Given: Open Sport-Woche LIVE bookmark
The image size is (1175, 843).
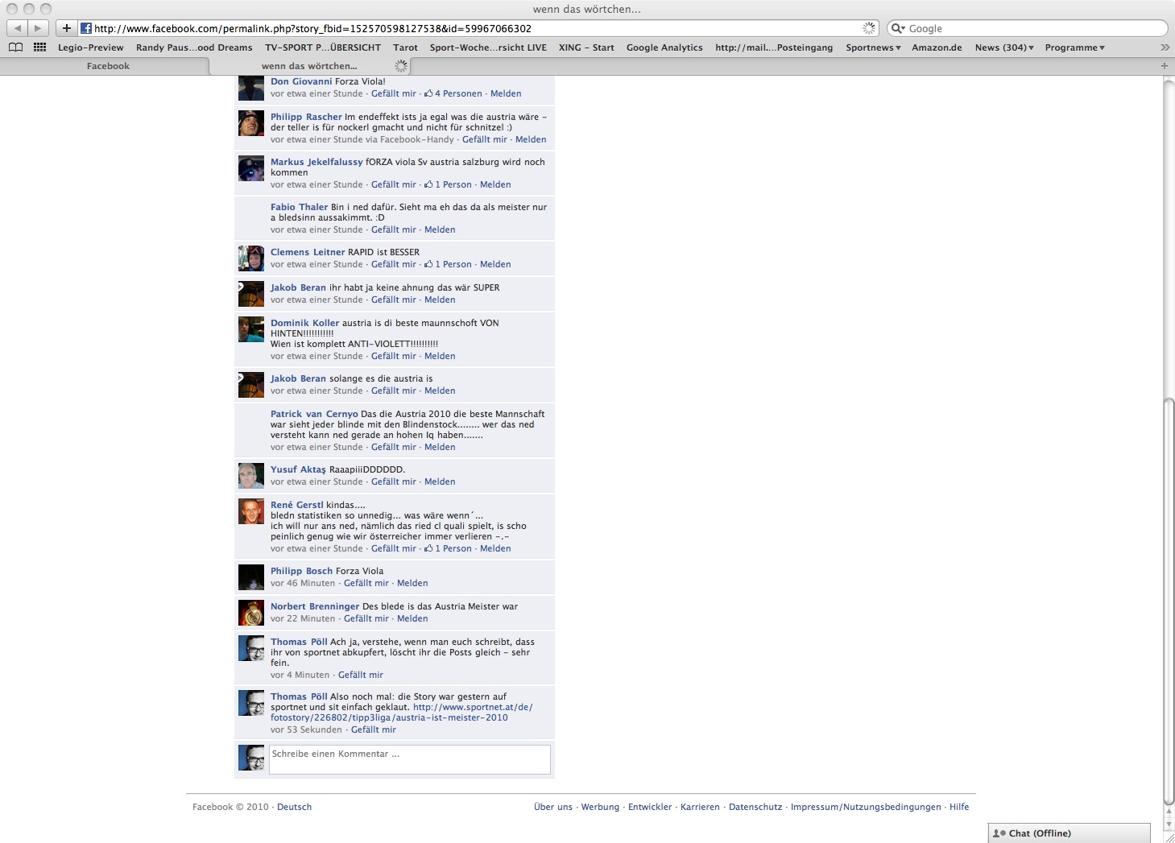Looking at the screenshot, I should tap(488, 48).
